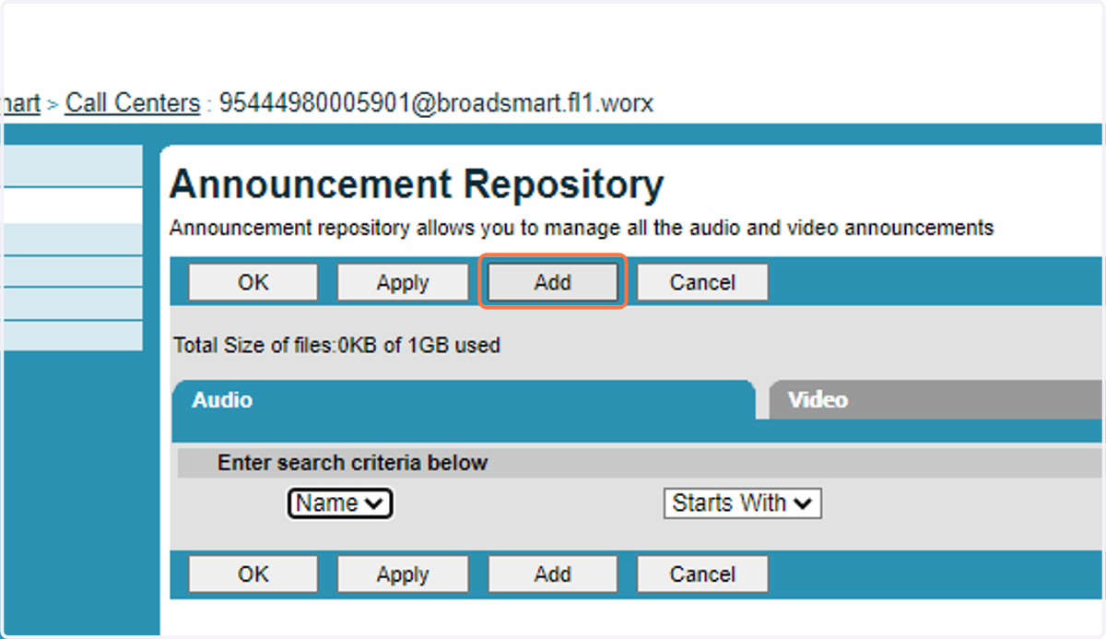Click the top Cancel button
The height and width of the screenshot is (639, 1106).
702,282
